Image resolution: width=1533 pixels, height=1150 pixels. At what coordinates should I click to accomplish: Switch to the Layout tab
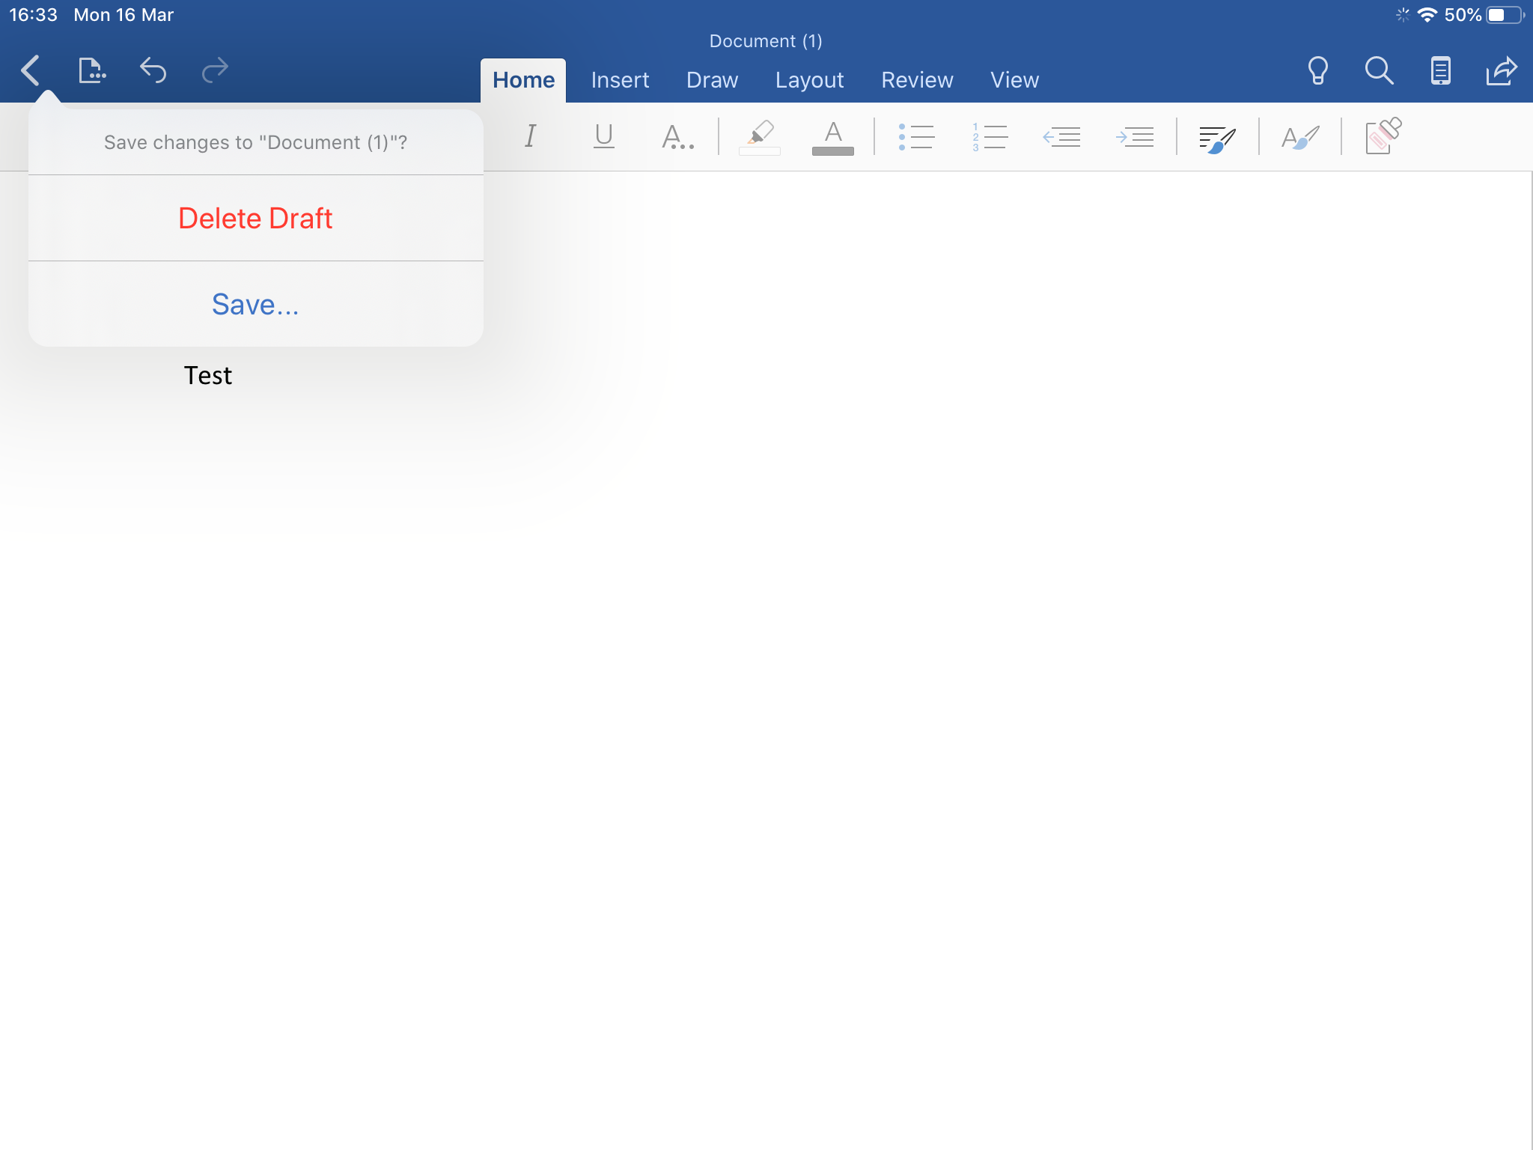809,80
